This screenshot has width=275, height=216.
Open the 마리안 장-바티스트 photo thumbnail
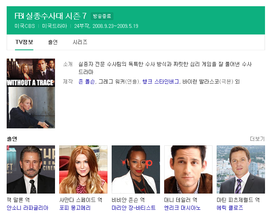pyautogui.click(x=136, y=169)
